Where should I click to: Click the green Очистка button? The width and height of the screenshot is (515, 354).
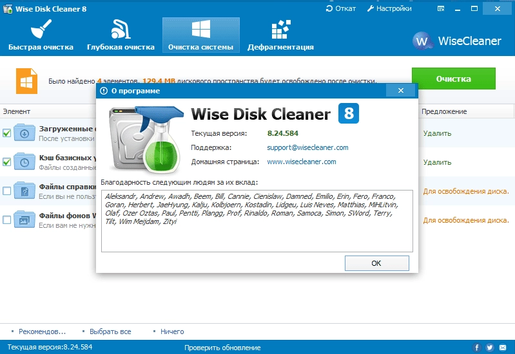coord(454,79)
